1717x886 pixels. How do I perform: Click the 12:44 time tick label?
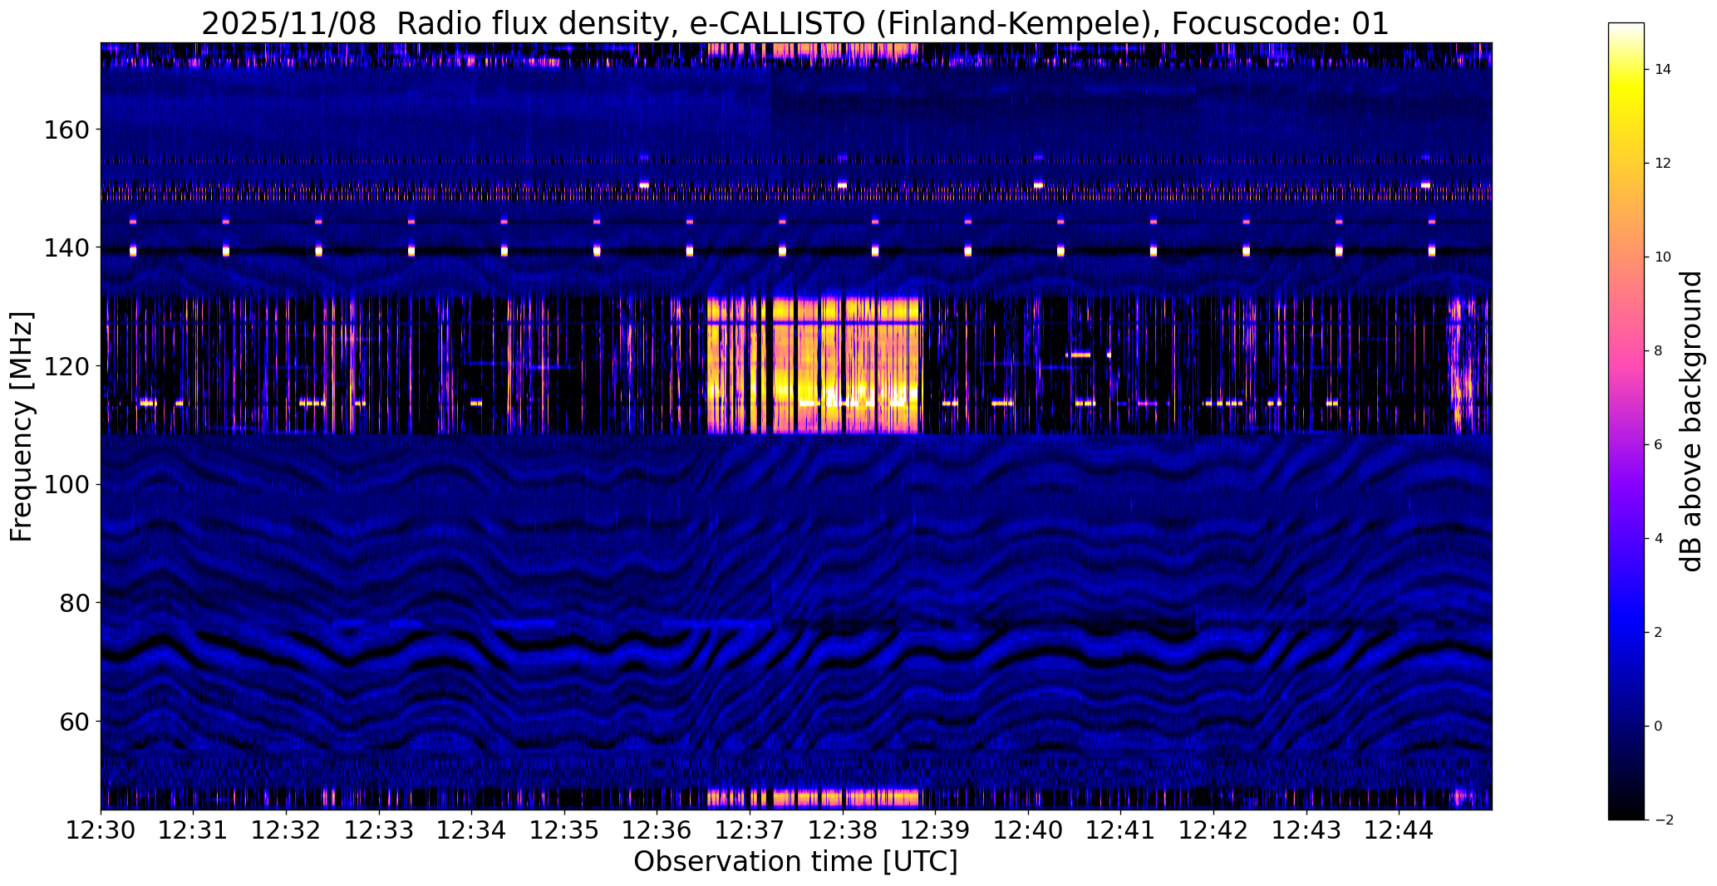point(1399,830)
